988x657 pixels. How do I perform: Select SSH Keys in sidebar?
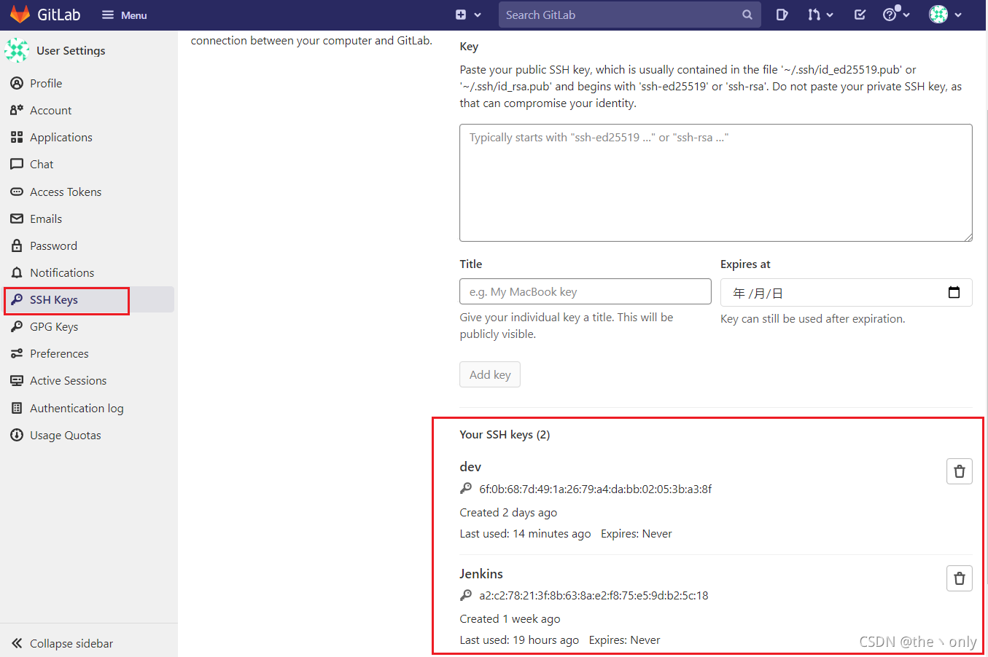tap(88, 299)
